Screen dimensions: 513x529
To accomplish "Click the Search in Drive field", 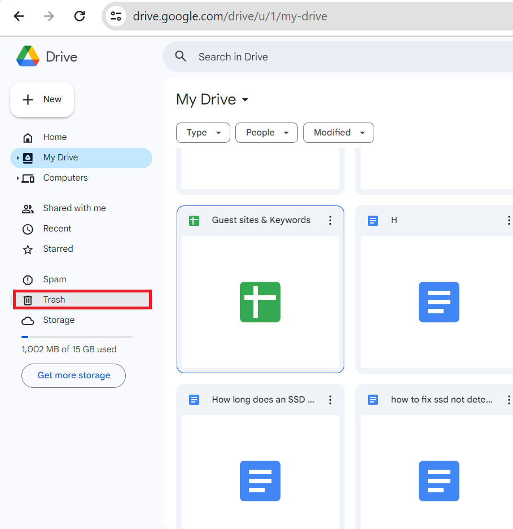I will click(x=337, y=56).
